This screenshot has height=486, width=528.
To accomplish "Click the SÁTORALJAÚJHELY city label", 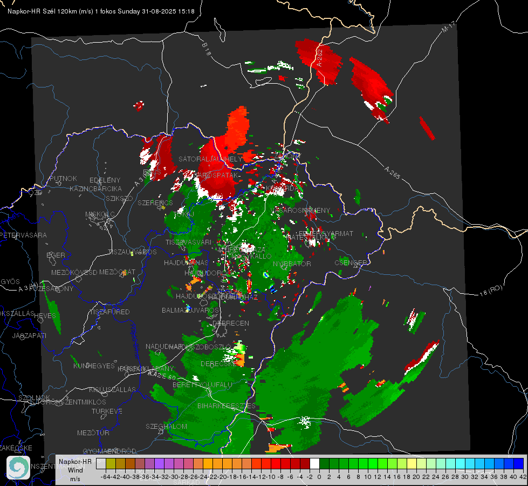I will (210, 159).
